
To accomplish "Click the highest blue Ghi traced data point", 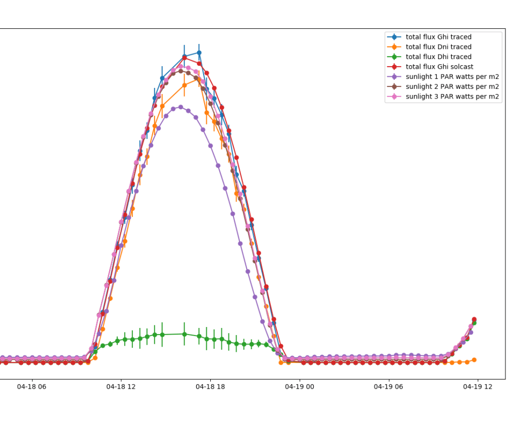I will coord(199,53).
